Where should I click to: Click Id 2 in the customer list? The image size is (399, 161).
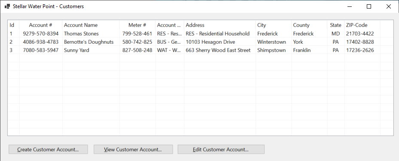click(11, 42)
